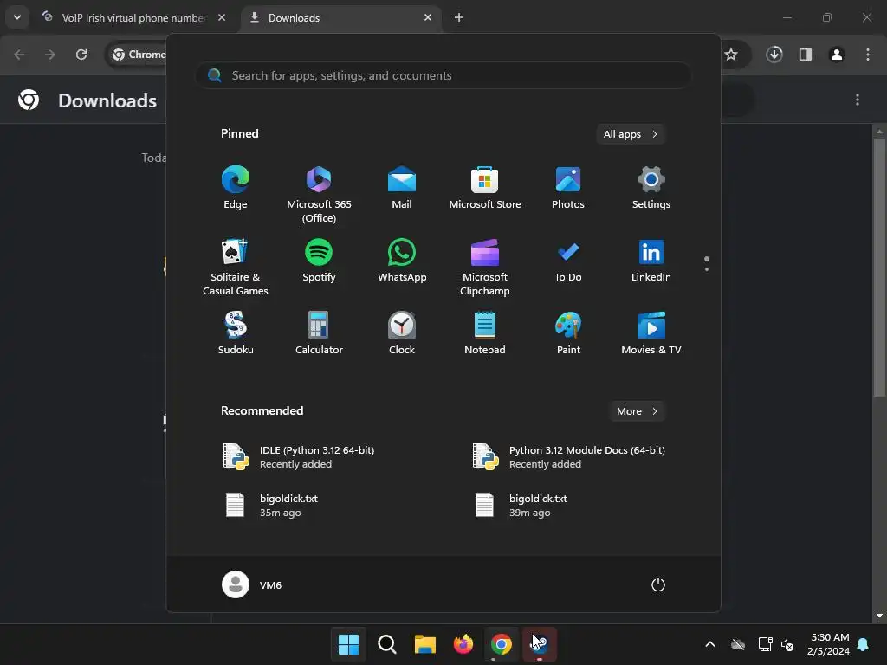Open File Explorer from taskbar
887x665 pixels.
(x=424, y=644)
